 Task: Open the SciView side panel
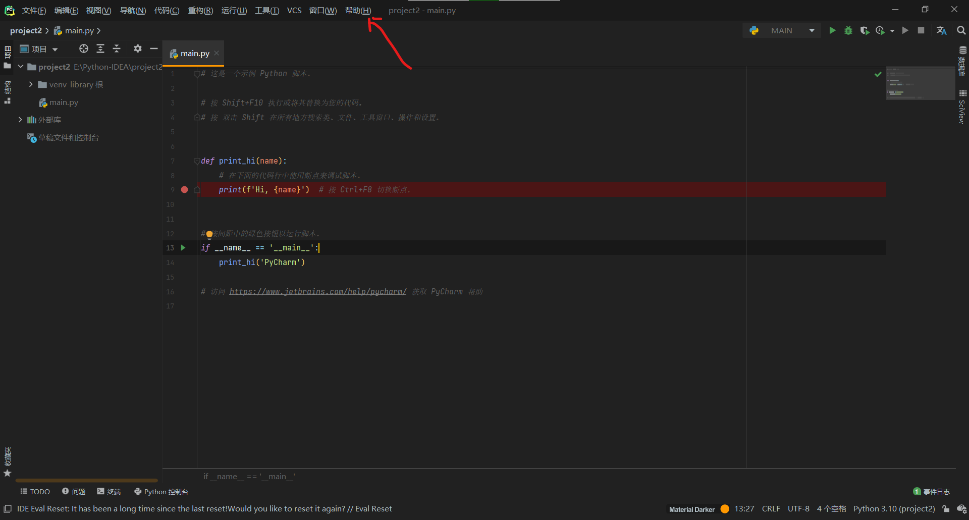point(962,107)
